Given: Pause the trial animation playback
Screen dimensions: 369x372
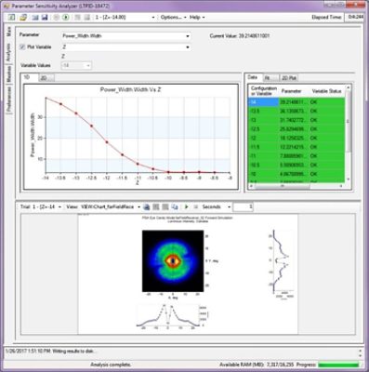Looking at the screenshot, I should pyautogui.click(x=196, y=206).
